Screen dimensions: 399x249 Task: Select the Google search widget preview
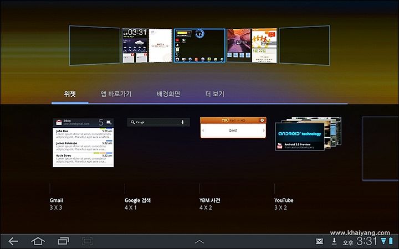[x=158, y=122]
